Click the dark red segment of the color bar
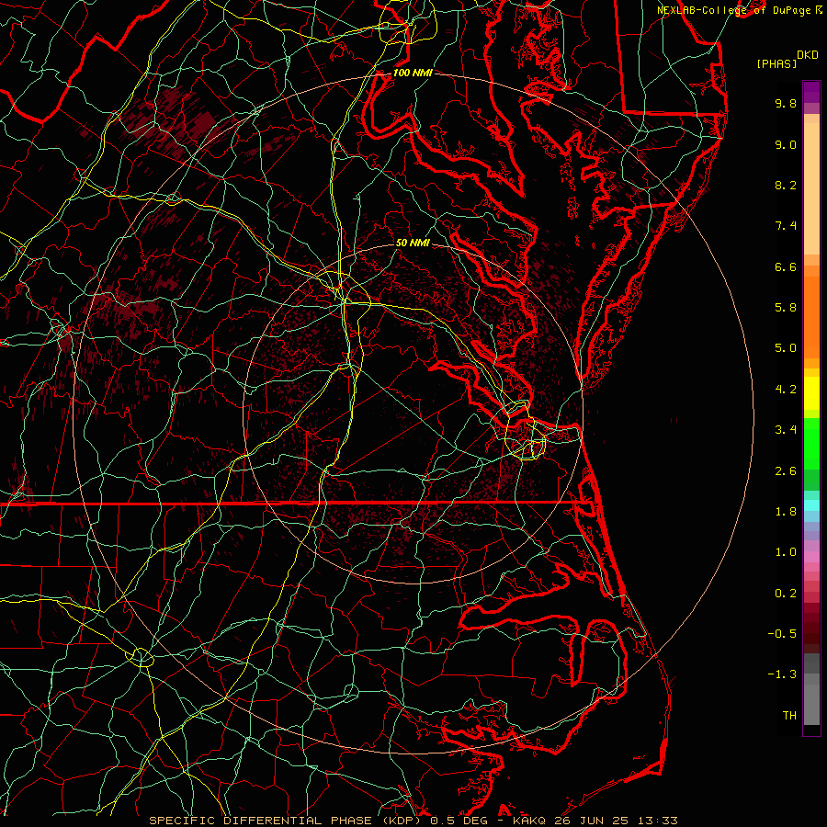Viewport: 827px width, 827px height. 811,628
